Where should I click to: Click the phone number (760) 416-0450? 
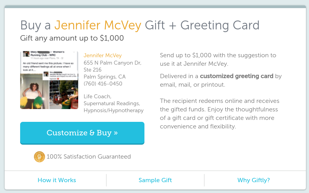103,84
